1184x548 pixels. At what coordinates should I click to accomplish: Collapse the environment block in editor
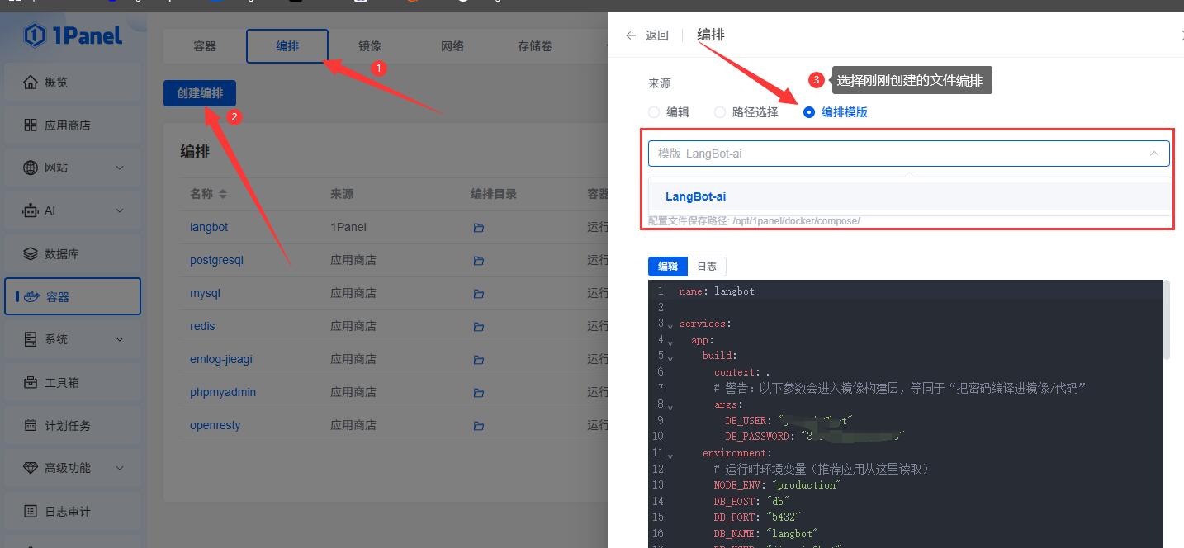[670, 455]
